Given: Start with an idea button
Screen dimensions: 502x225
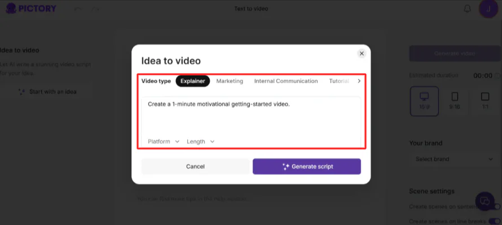Looking at the screenshot, I should pos(47,92).
